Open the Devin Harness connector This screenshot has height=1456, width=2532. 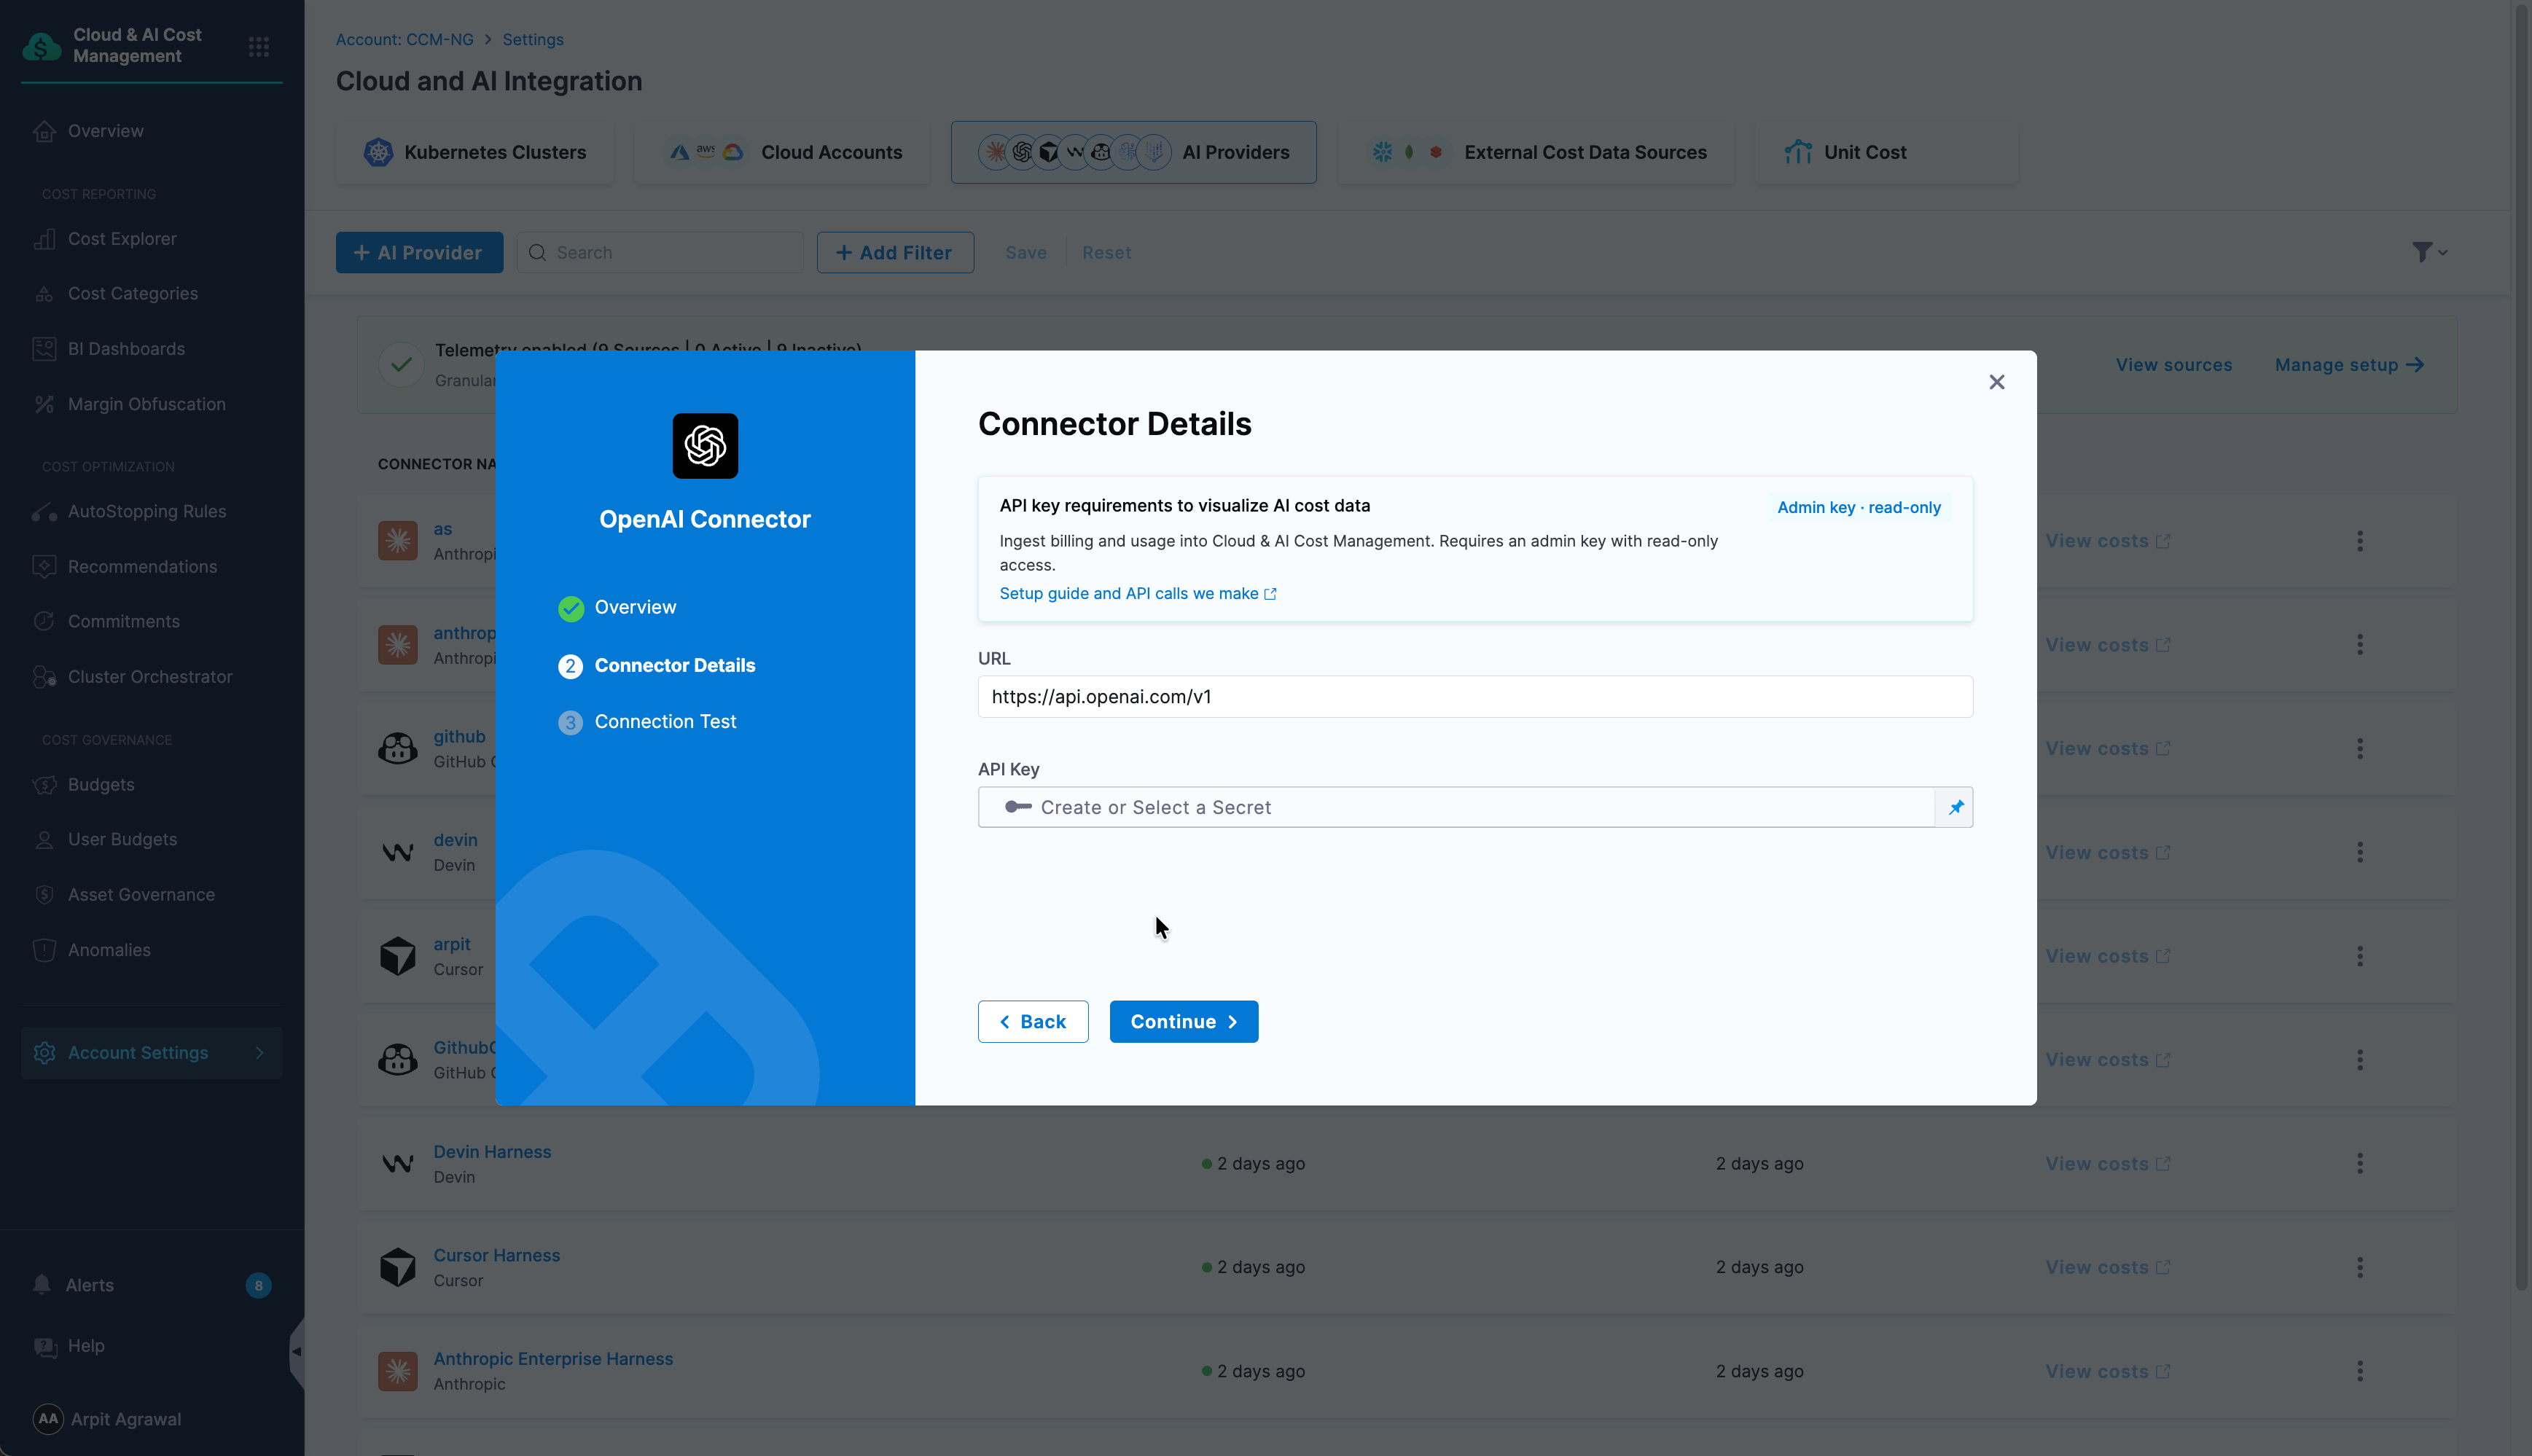492,1152
